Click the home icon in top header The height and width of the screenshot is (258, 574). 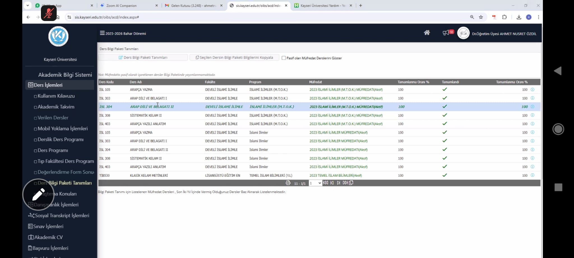427,33
